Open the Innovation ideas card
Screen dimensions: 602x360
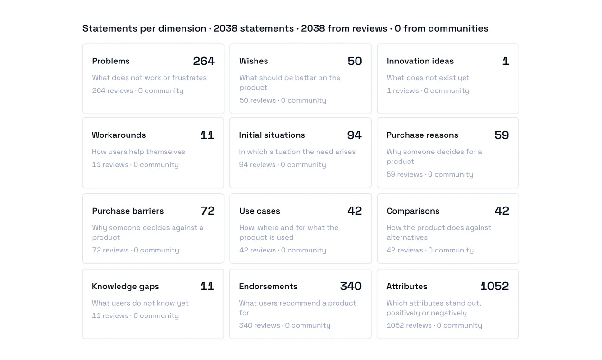(448, 79)
